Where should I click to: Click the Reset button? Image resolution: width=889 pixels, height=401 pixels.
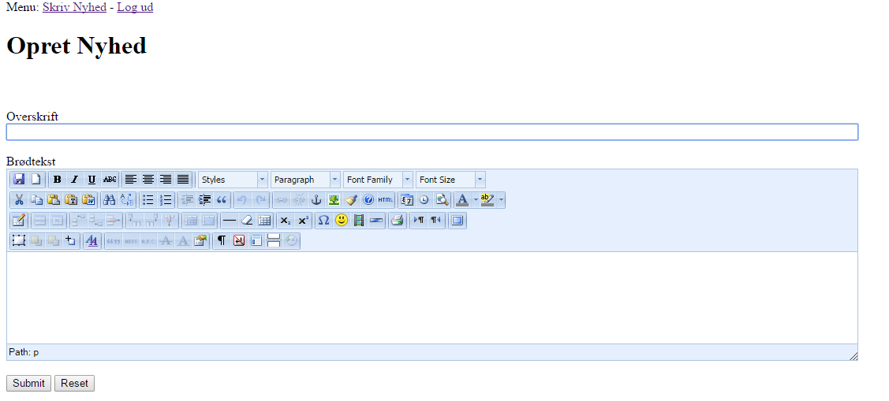click(74, 384)
